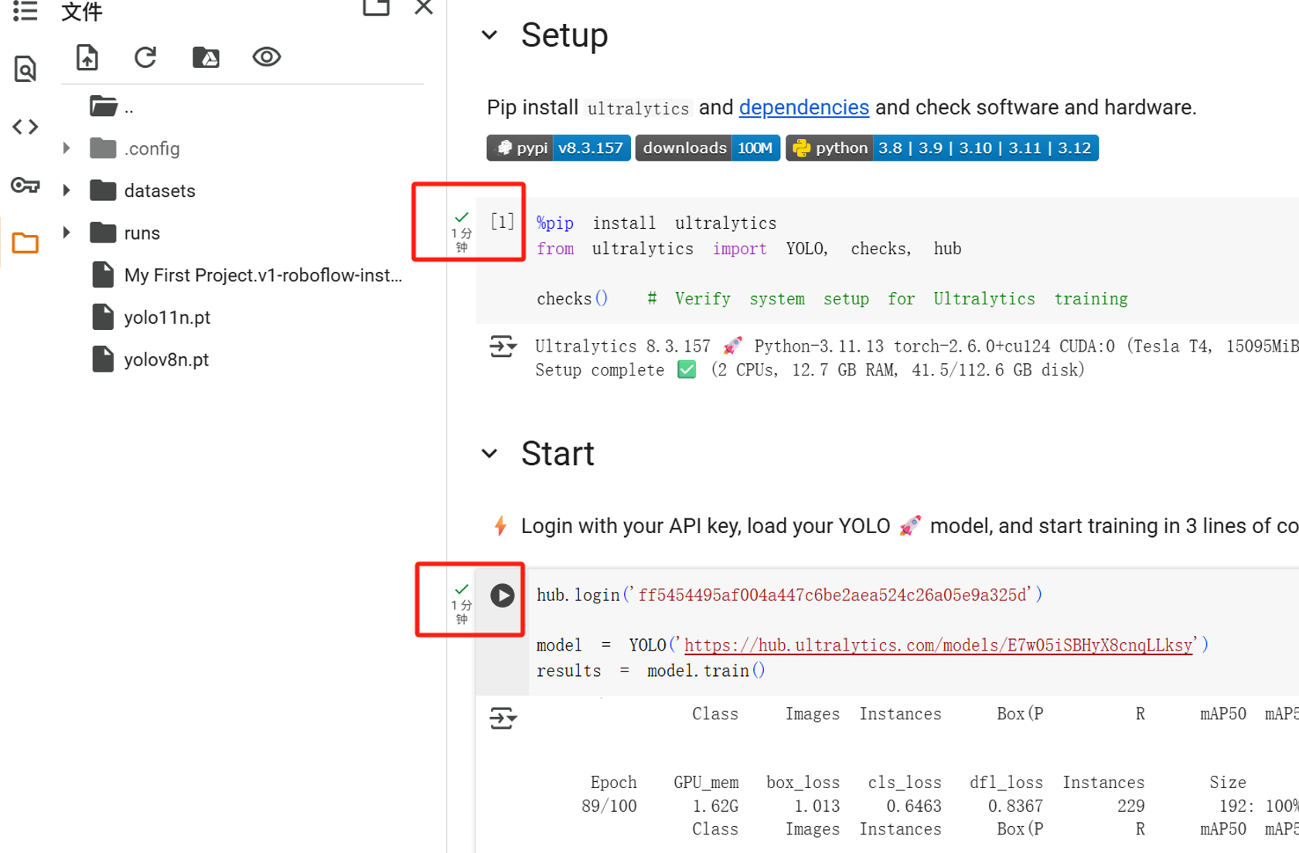Viewport: 1299px width, 853px height.
Task: Select the Files folder sidebar icon
Action: click(25, 243)
